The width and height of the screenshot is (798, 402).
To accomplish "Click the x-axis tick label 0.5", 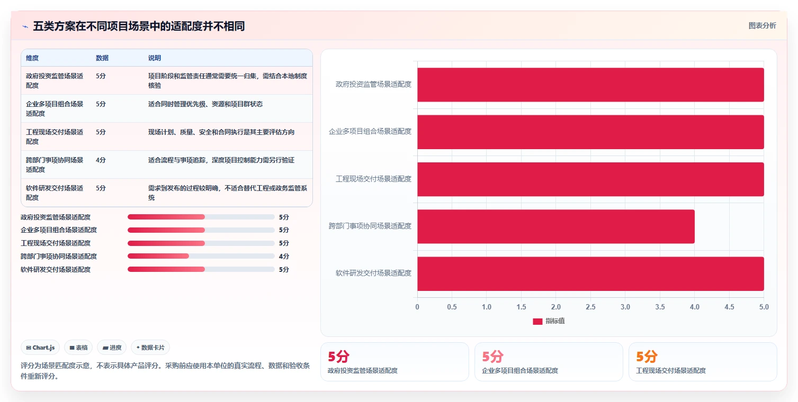I will click(452, 307).
